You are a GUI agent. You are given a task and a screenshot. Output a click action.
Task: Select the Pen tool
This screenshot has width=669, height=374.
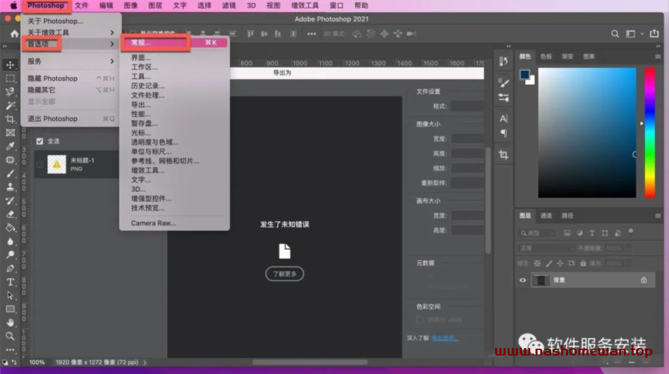point(11,268)
